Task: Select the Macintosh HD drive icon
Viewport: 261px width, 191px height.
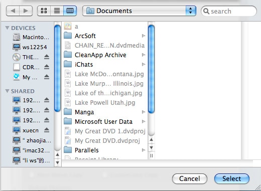Action: tap(17, 37)
